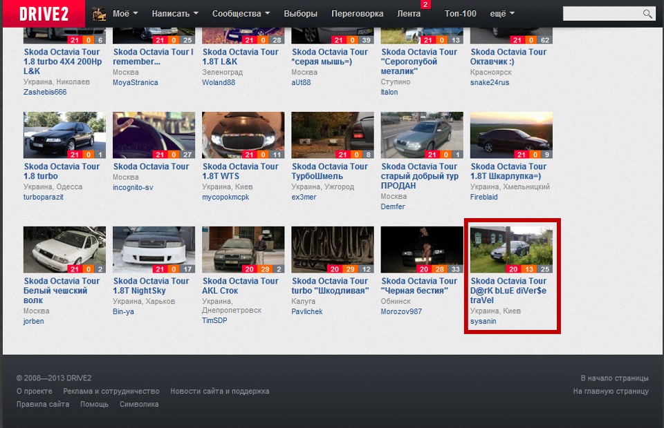Open thumbnail of Белый чешский волк car

(64, 249)
